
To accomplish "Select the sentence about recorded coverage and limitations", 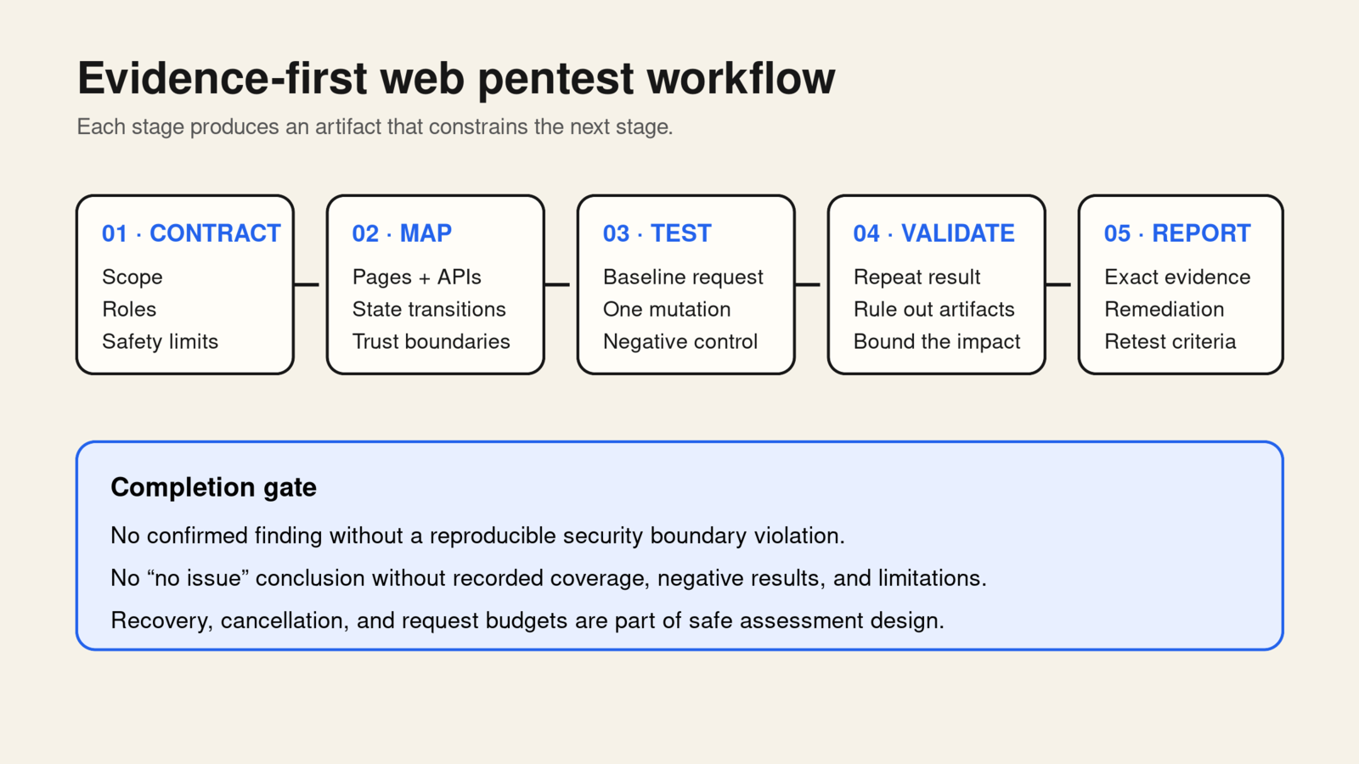I will coord(549,578).
